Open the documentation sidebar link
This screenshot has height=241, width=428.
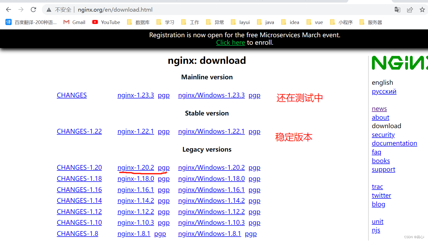(x=394, y=143)
